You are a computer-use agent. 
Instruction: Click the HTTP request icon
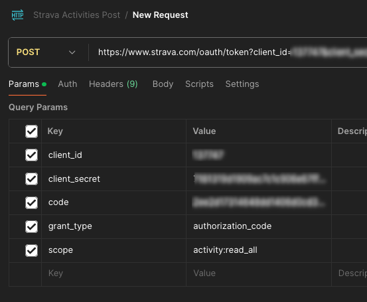click(17, 15)
